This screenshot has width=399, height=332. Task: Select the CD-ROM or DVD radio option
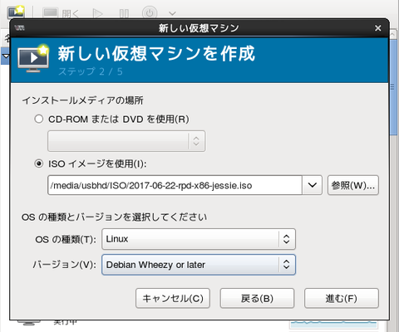39,120
